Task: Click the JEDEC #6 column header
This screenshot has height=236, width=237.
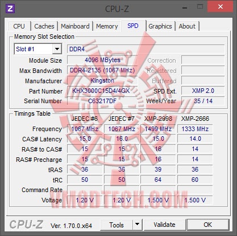Action: point(85,119)
